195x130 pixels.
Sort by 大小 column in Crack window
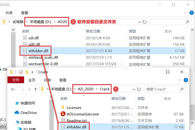tap(167, 99)
